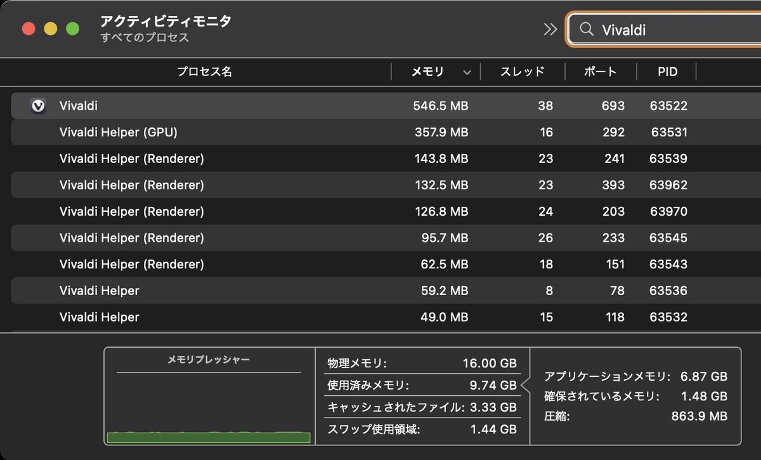
Task: Click キャッシュされたファイル 3.33 GB entry
Action: (x=422, y=407)
